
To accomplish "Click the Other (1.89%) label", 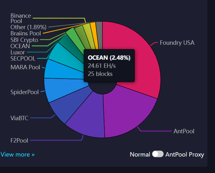I will pyautogui.click(x=28, y=27).
